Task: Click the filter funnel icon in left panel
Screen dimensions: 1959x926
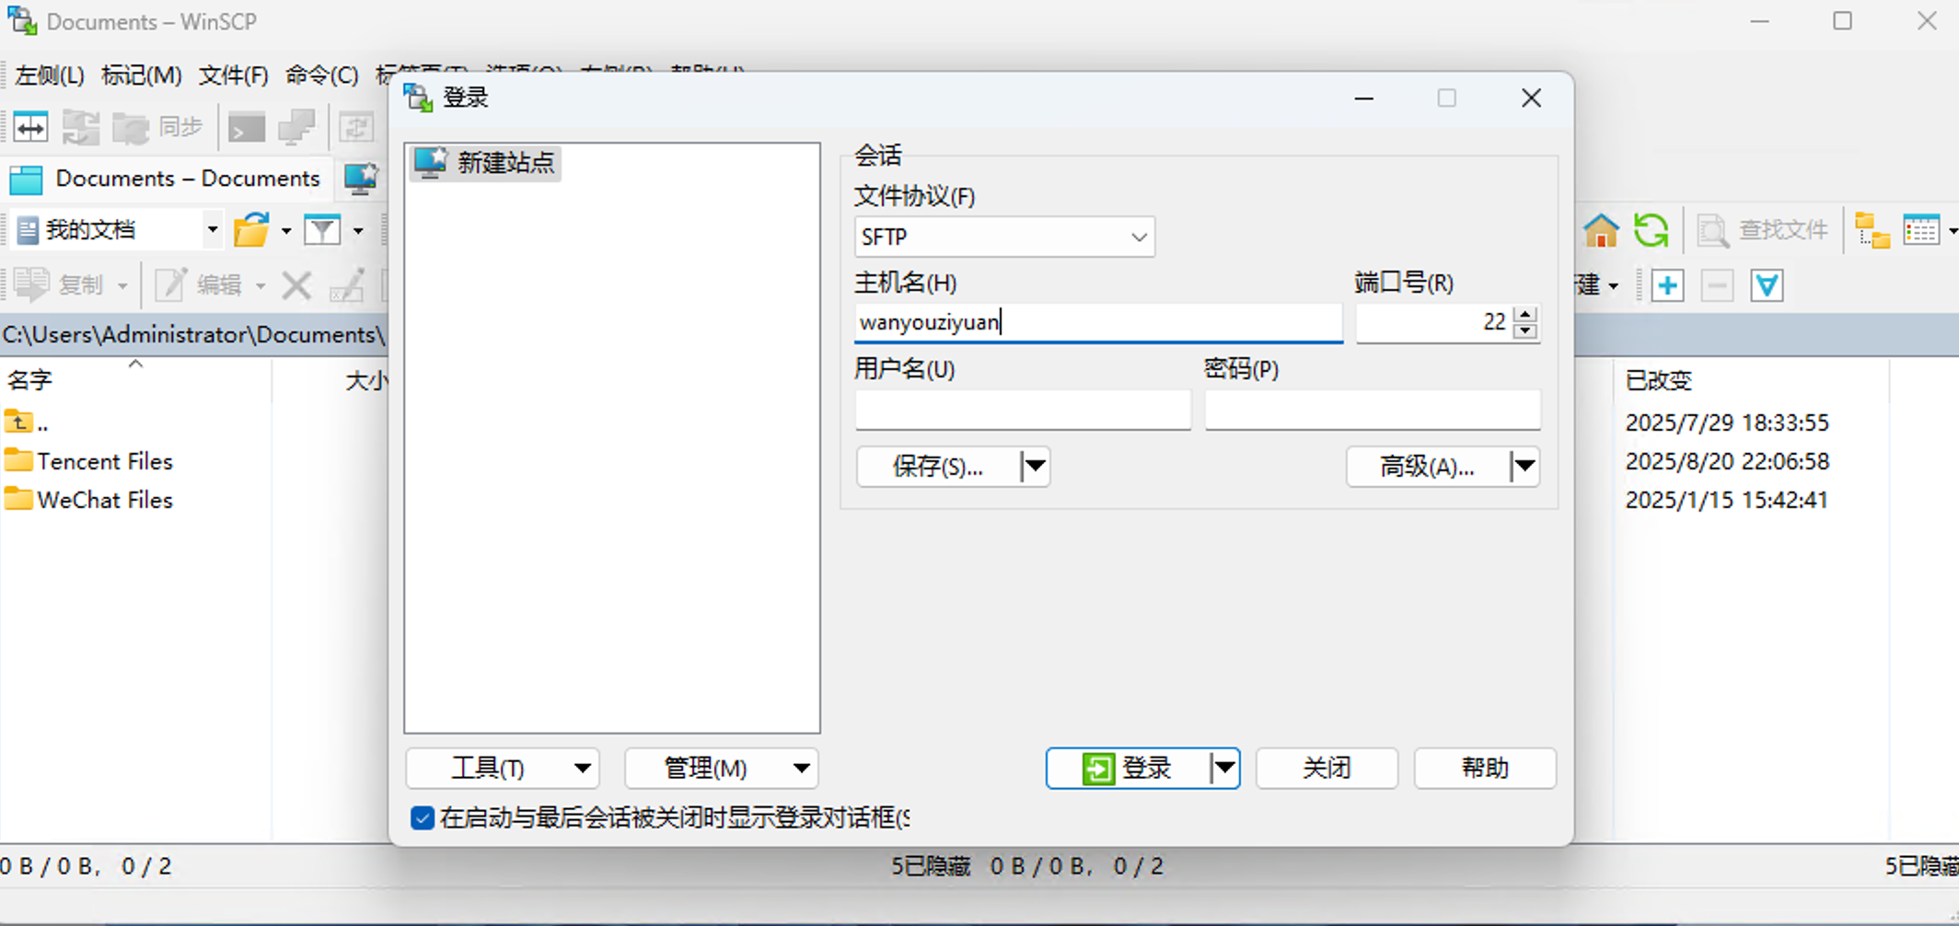Action: (323, 230)
